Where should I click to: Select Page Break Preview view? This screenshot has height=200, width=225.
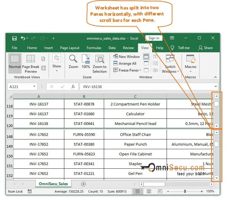click(x=31, y=64)
